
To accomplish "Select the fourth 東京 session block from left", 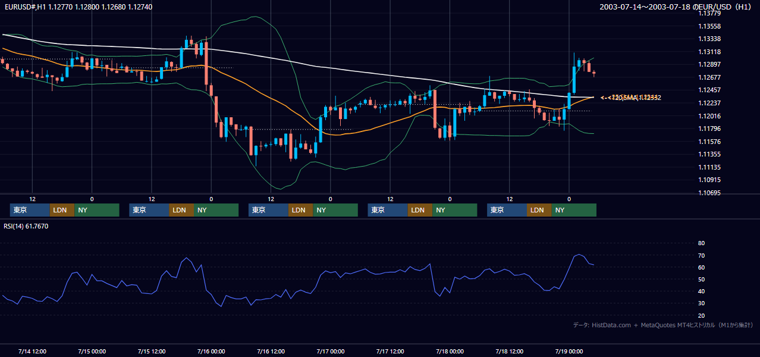I will [388, 210].
